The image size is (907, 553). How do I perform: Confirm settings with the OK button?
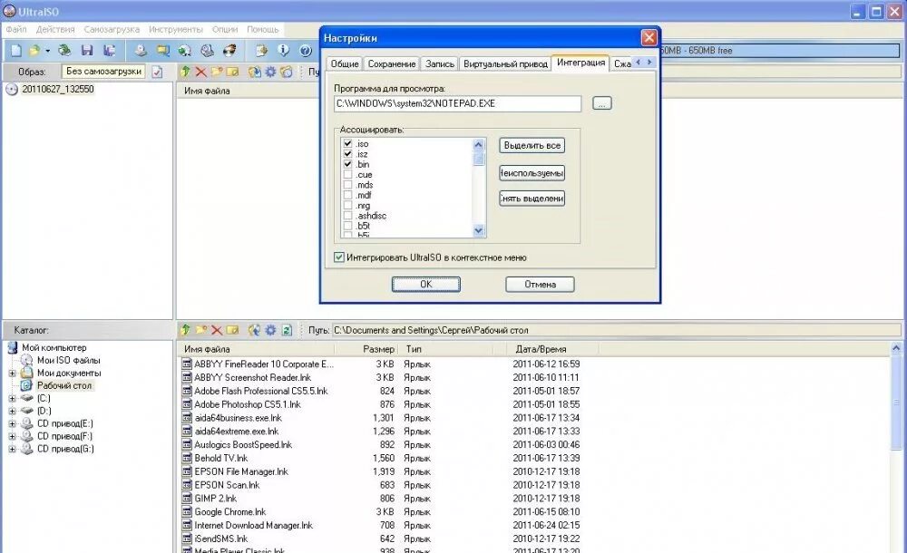[425, 284]
